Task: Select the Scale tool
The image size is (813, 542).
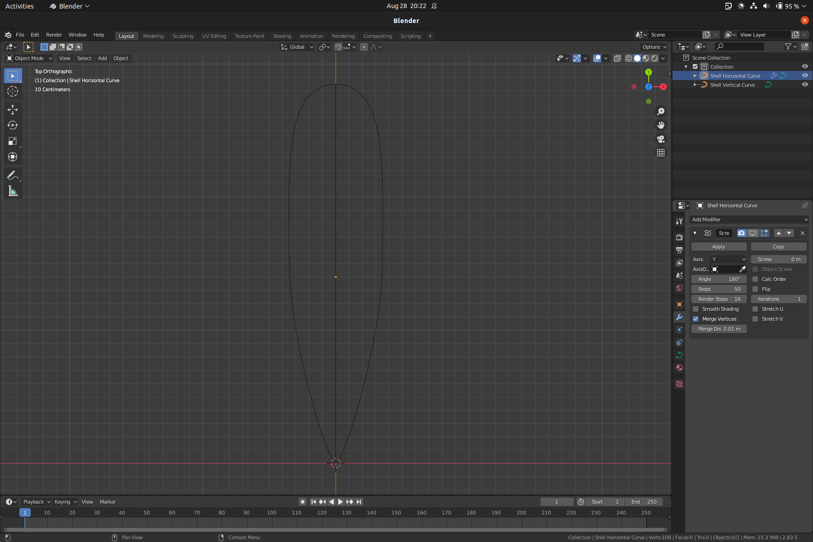Action: pos(13,141)
